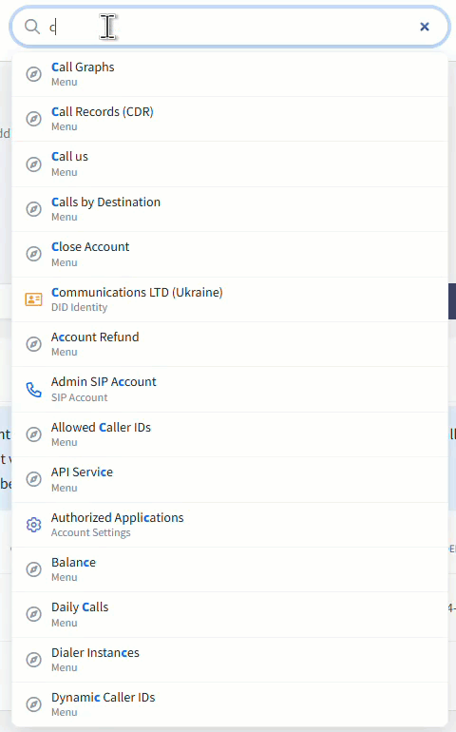Choose the Close Account result
Screen dimensions: 456x732
230,255
